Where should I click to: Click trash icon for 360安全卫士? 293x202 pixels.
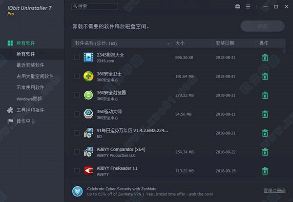coord(265,76)
